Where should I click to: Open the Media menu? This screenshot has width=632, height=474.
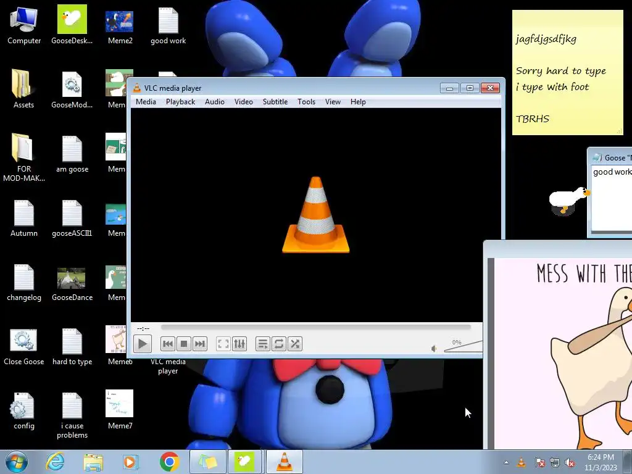pyautogui.click(x=146, y=102)
